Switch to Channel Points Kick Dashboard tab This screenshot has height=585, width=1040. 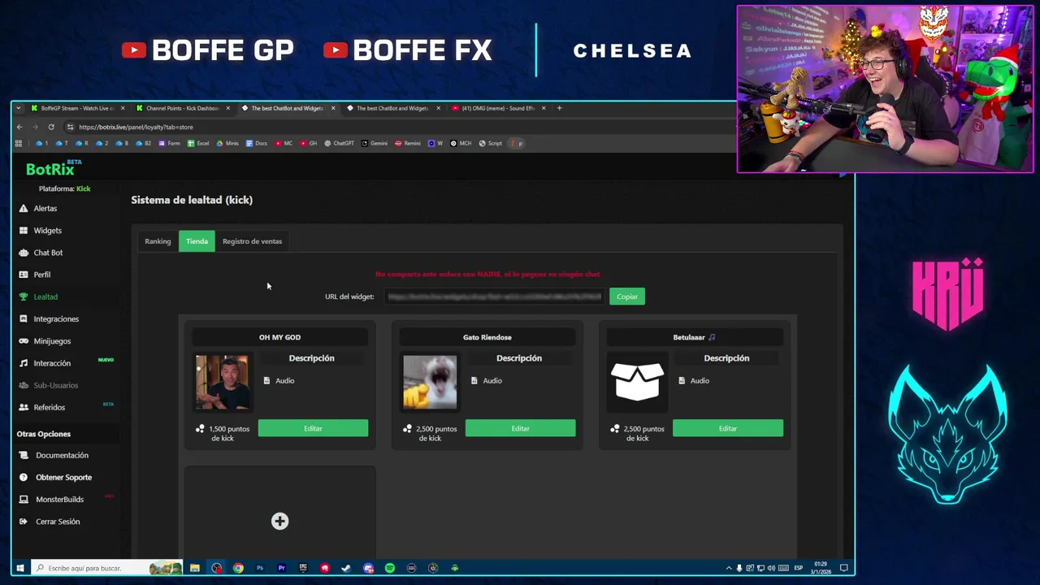(x=184, y=108)
